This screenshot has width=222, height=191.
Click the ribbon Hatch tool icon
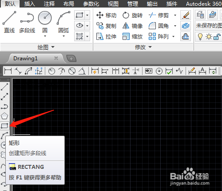(79, 36)
